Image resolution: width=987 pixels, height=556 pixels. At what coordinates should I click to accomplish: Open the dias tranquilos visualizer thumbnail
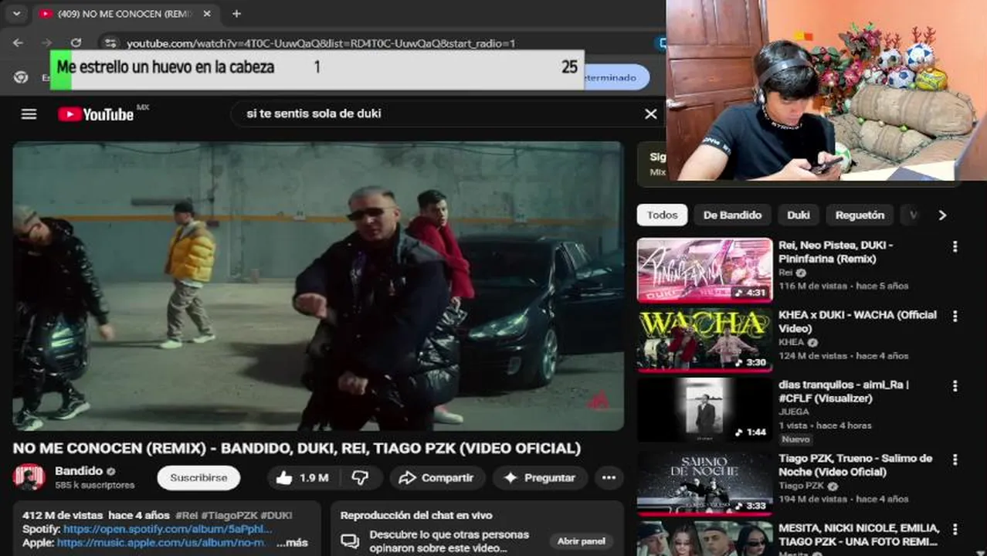click(x=704, y=410)
